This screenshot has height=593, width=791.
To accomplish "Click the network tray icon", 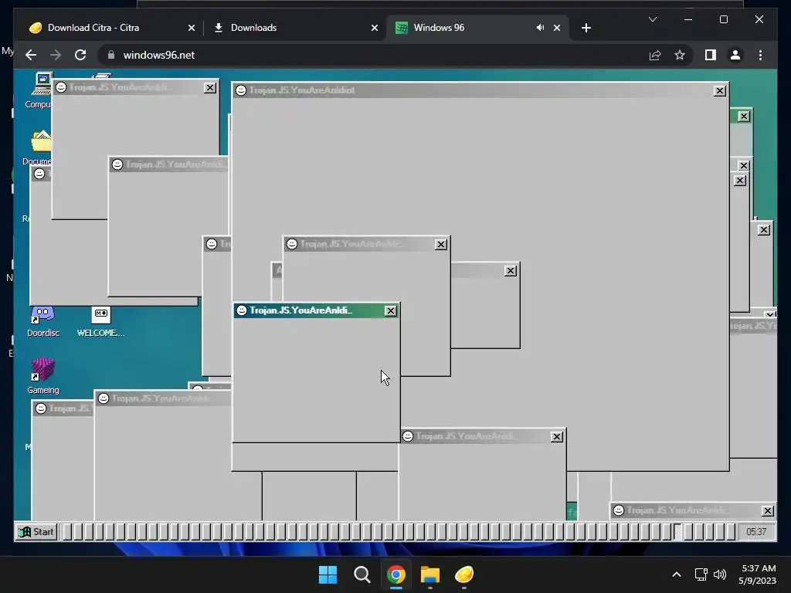I will [701, 574].
